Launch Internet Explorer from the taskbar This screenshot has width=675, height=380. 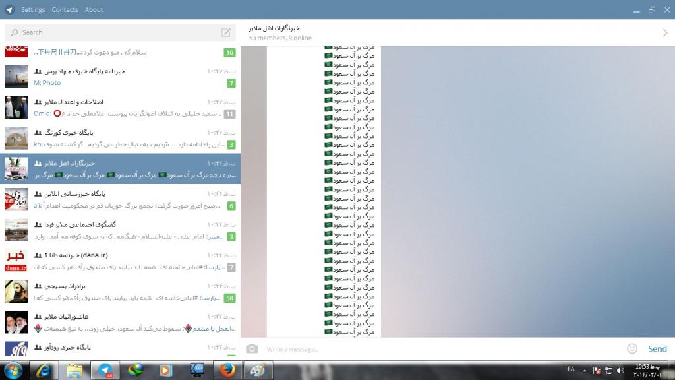(44, 370)
